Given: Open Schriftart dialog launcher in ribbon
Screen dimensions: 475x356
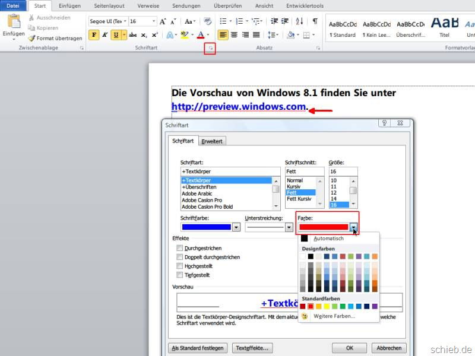Looking at the screenshot, I should [211, 48].
